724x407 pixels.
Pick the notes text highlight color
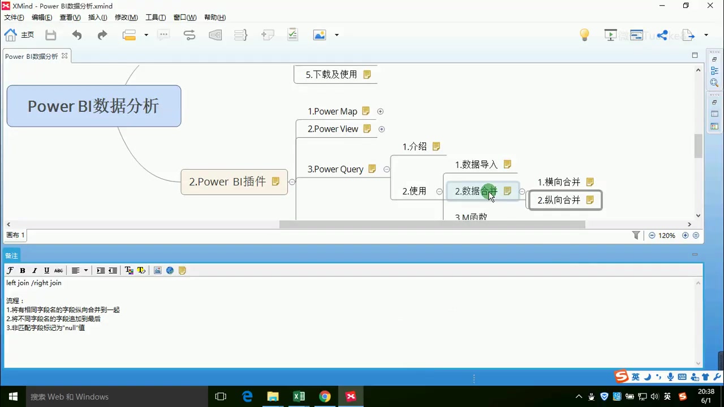141,270
